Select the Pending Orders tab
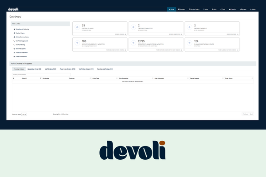Viewport: 266px width, 177px height. 19,69
